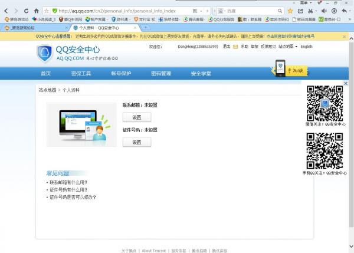Open the browser home page icon
This screenshot has width=354, height=253.
click(36, 11)
